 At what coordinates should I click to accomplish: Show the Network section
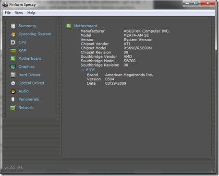click(x=26, y=108)
